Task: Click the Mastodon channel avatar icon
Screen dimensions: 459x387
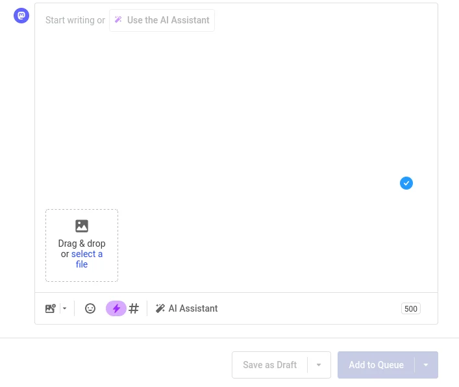Action: pos(21,16)
